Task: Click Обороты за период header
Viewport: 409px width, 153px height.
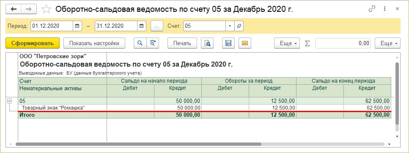Action: pos(249,81)
